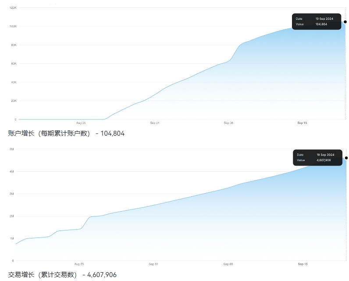Click the tooltip date in the accounts chart
The height and width of the screenshot is (281, 349).
(x=324, y=19)
